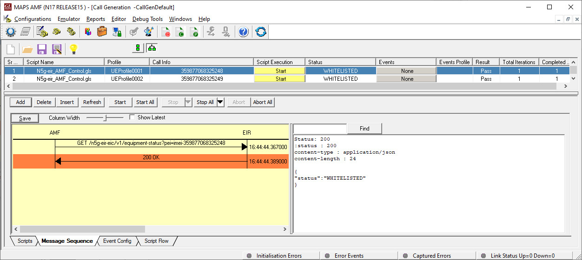Select the Message Sequence tab
582x260 pixels.
click(67, 241)
